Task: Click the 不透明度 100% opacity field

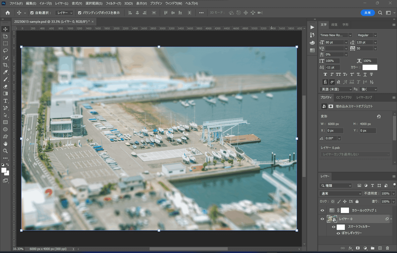Action: pyautogui.click(x=385, y=193)
